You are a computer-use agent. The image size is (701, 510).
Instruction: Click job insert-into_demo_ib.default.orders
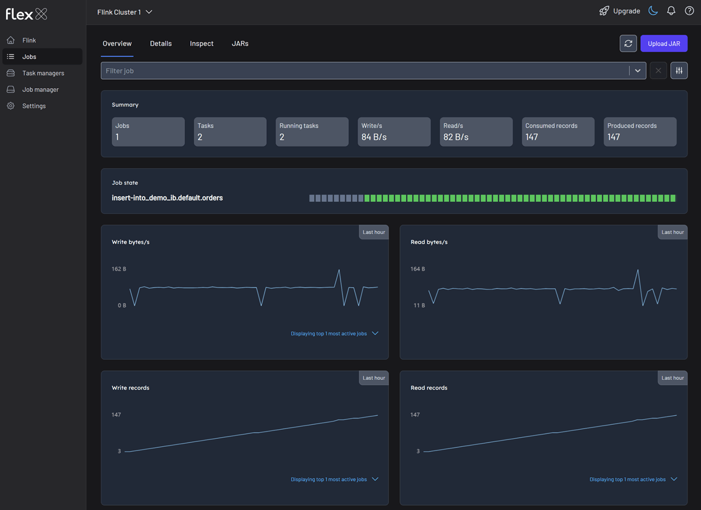coord(167,198)
